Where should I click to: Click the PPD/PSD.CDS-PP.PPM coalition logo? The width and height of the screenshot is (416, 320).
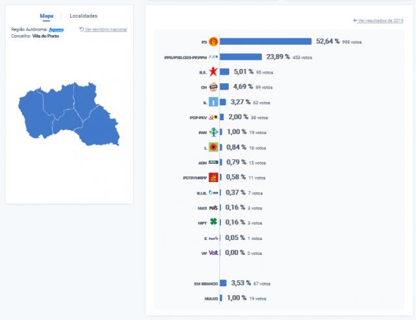point(213,57)
